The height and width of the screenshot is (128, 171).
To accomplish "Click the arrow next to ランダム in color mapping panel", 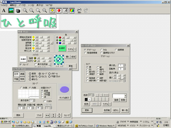I will [110, 104].
